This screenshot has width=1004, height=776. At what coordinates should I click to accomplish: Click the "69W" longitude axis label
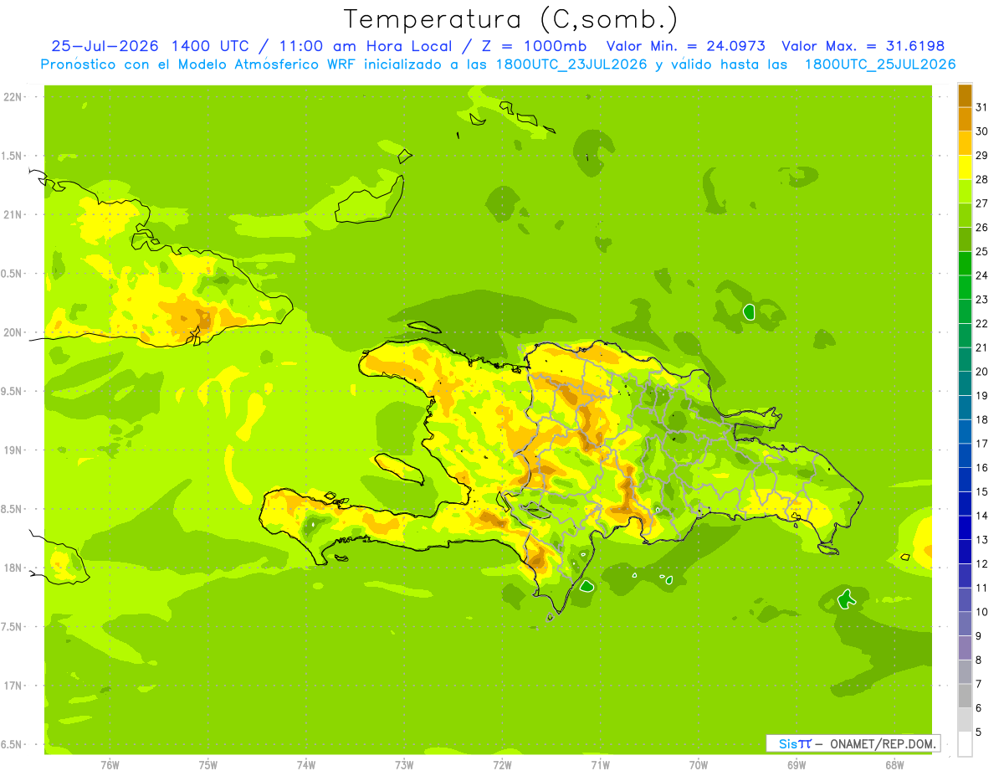point(797,765)
